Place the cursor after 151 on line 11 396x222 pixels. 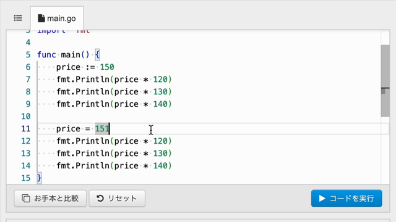pos(110,129)
